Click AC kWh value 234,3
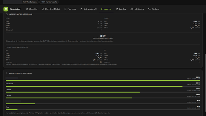 point(97,54)
